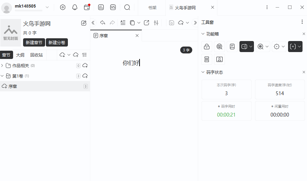Open dropdown next to cloud download icon
307x181 pixels.
point(69,55)
